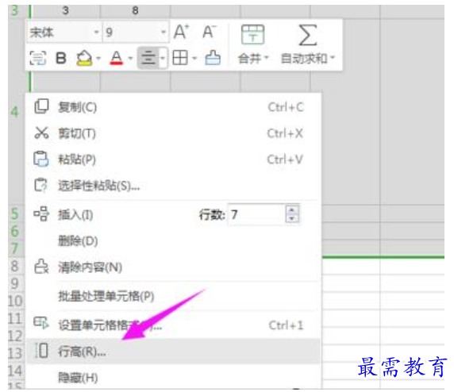Choose 隐藏(H) to hide rows
Screen dimensions: 454x392
(174, 377)
